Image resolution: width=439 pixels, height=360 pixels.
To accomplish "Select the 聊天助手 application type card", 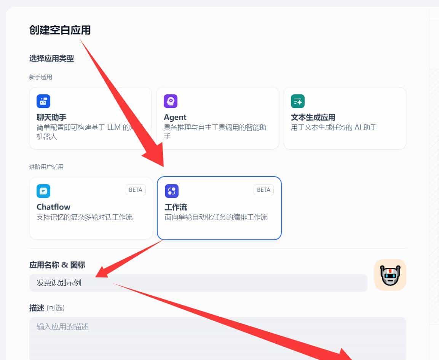I will [91, 118].
